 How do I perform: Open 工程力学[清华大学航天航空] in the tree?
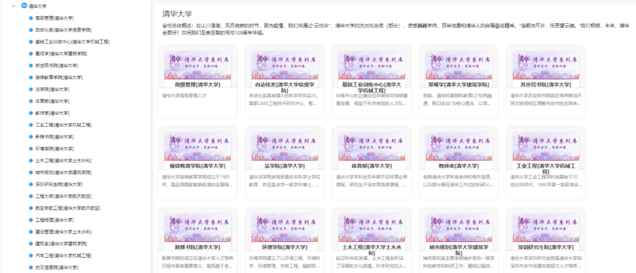click(x=63, y=197)
